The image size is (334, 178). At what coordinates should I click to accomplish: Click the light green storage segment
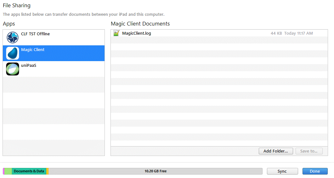point(8,171)
